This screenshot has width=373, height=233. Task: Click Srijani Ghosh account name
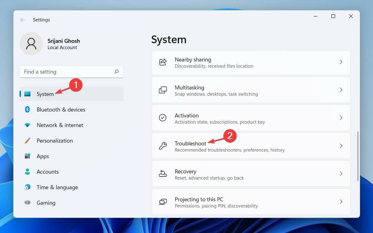63,41
